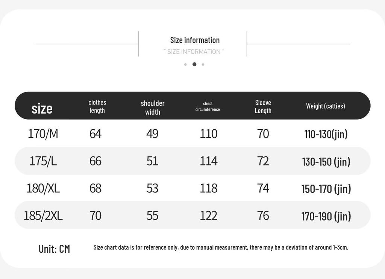Click the 'Unit: CM' label
The image size is (385, 279).
coord(54,249)
